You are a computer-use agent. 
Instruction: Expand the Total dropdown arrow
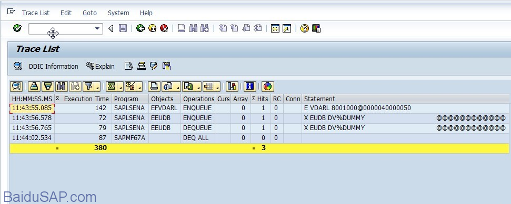[x=121, y=87]
